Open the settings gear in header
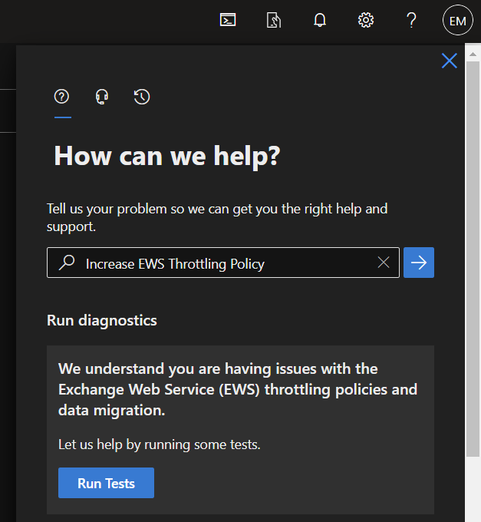The image size is (481, 522). 366,20
